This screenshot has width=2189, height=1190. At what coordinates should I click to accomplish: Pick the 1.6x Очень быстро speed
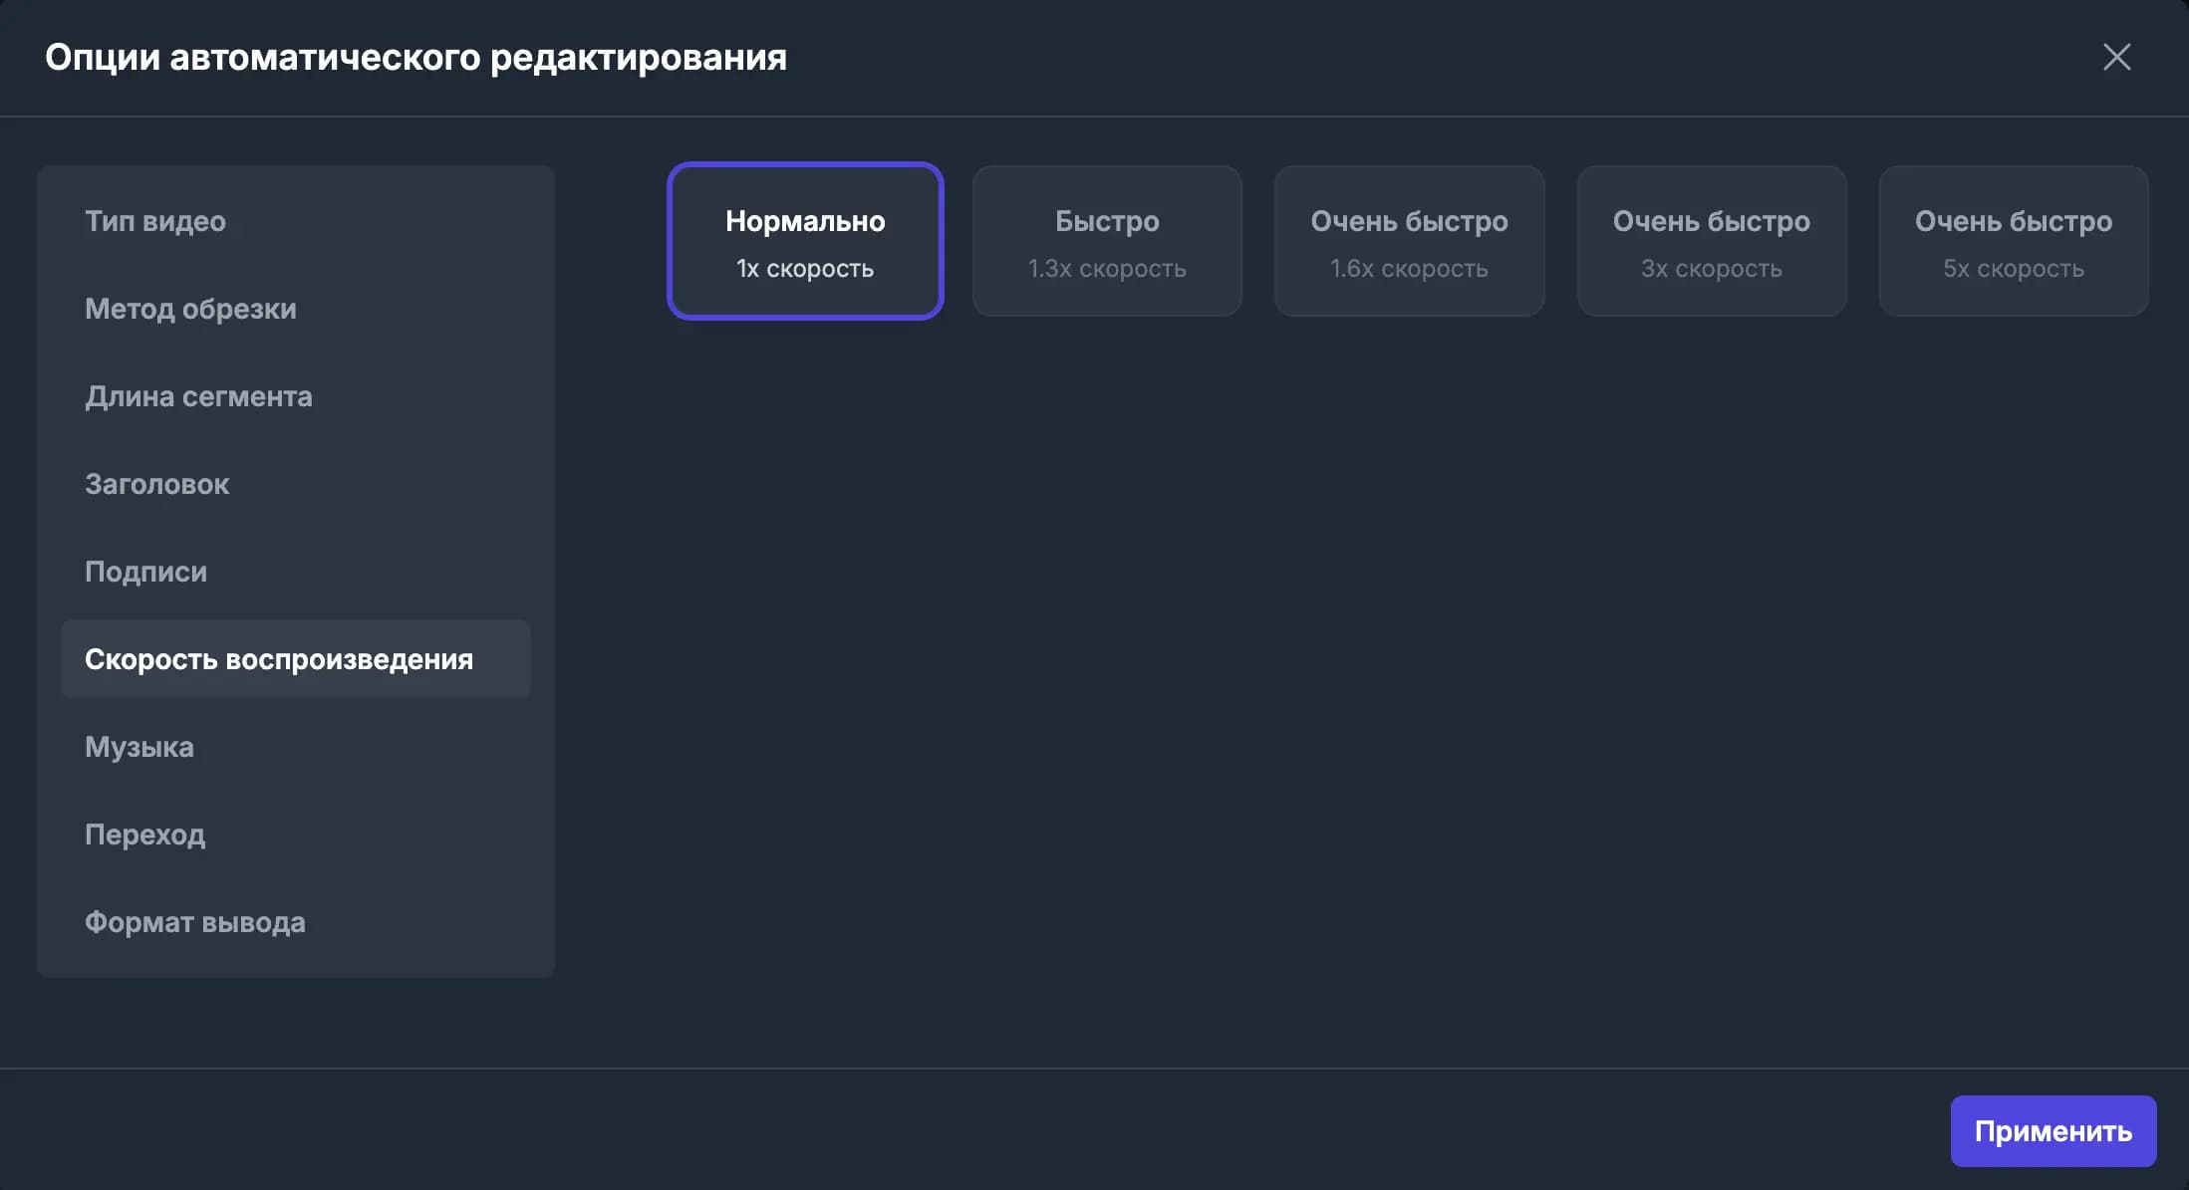click(1409, 240)
